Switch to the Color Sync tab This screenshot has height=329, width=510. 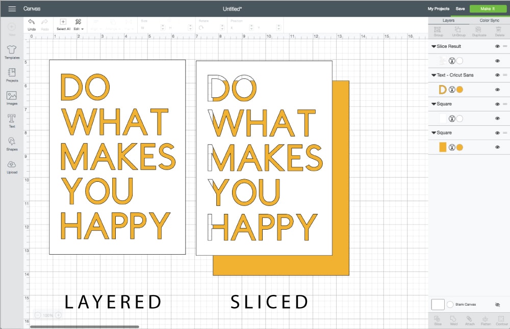[490, 20]
